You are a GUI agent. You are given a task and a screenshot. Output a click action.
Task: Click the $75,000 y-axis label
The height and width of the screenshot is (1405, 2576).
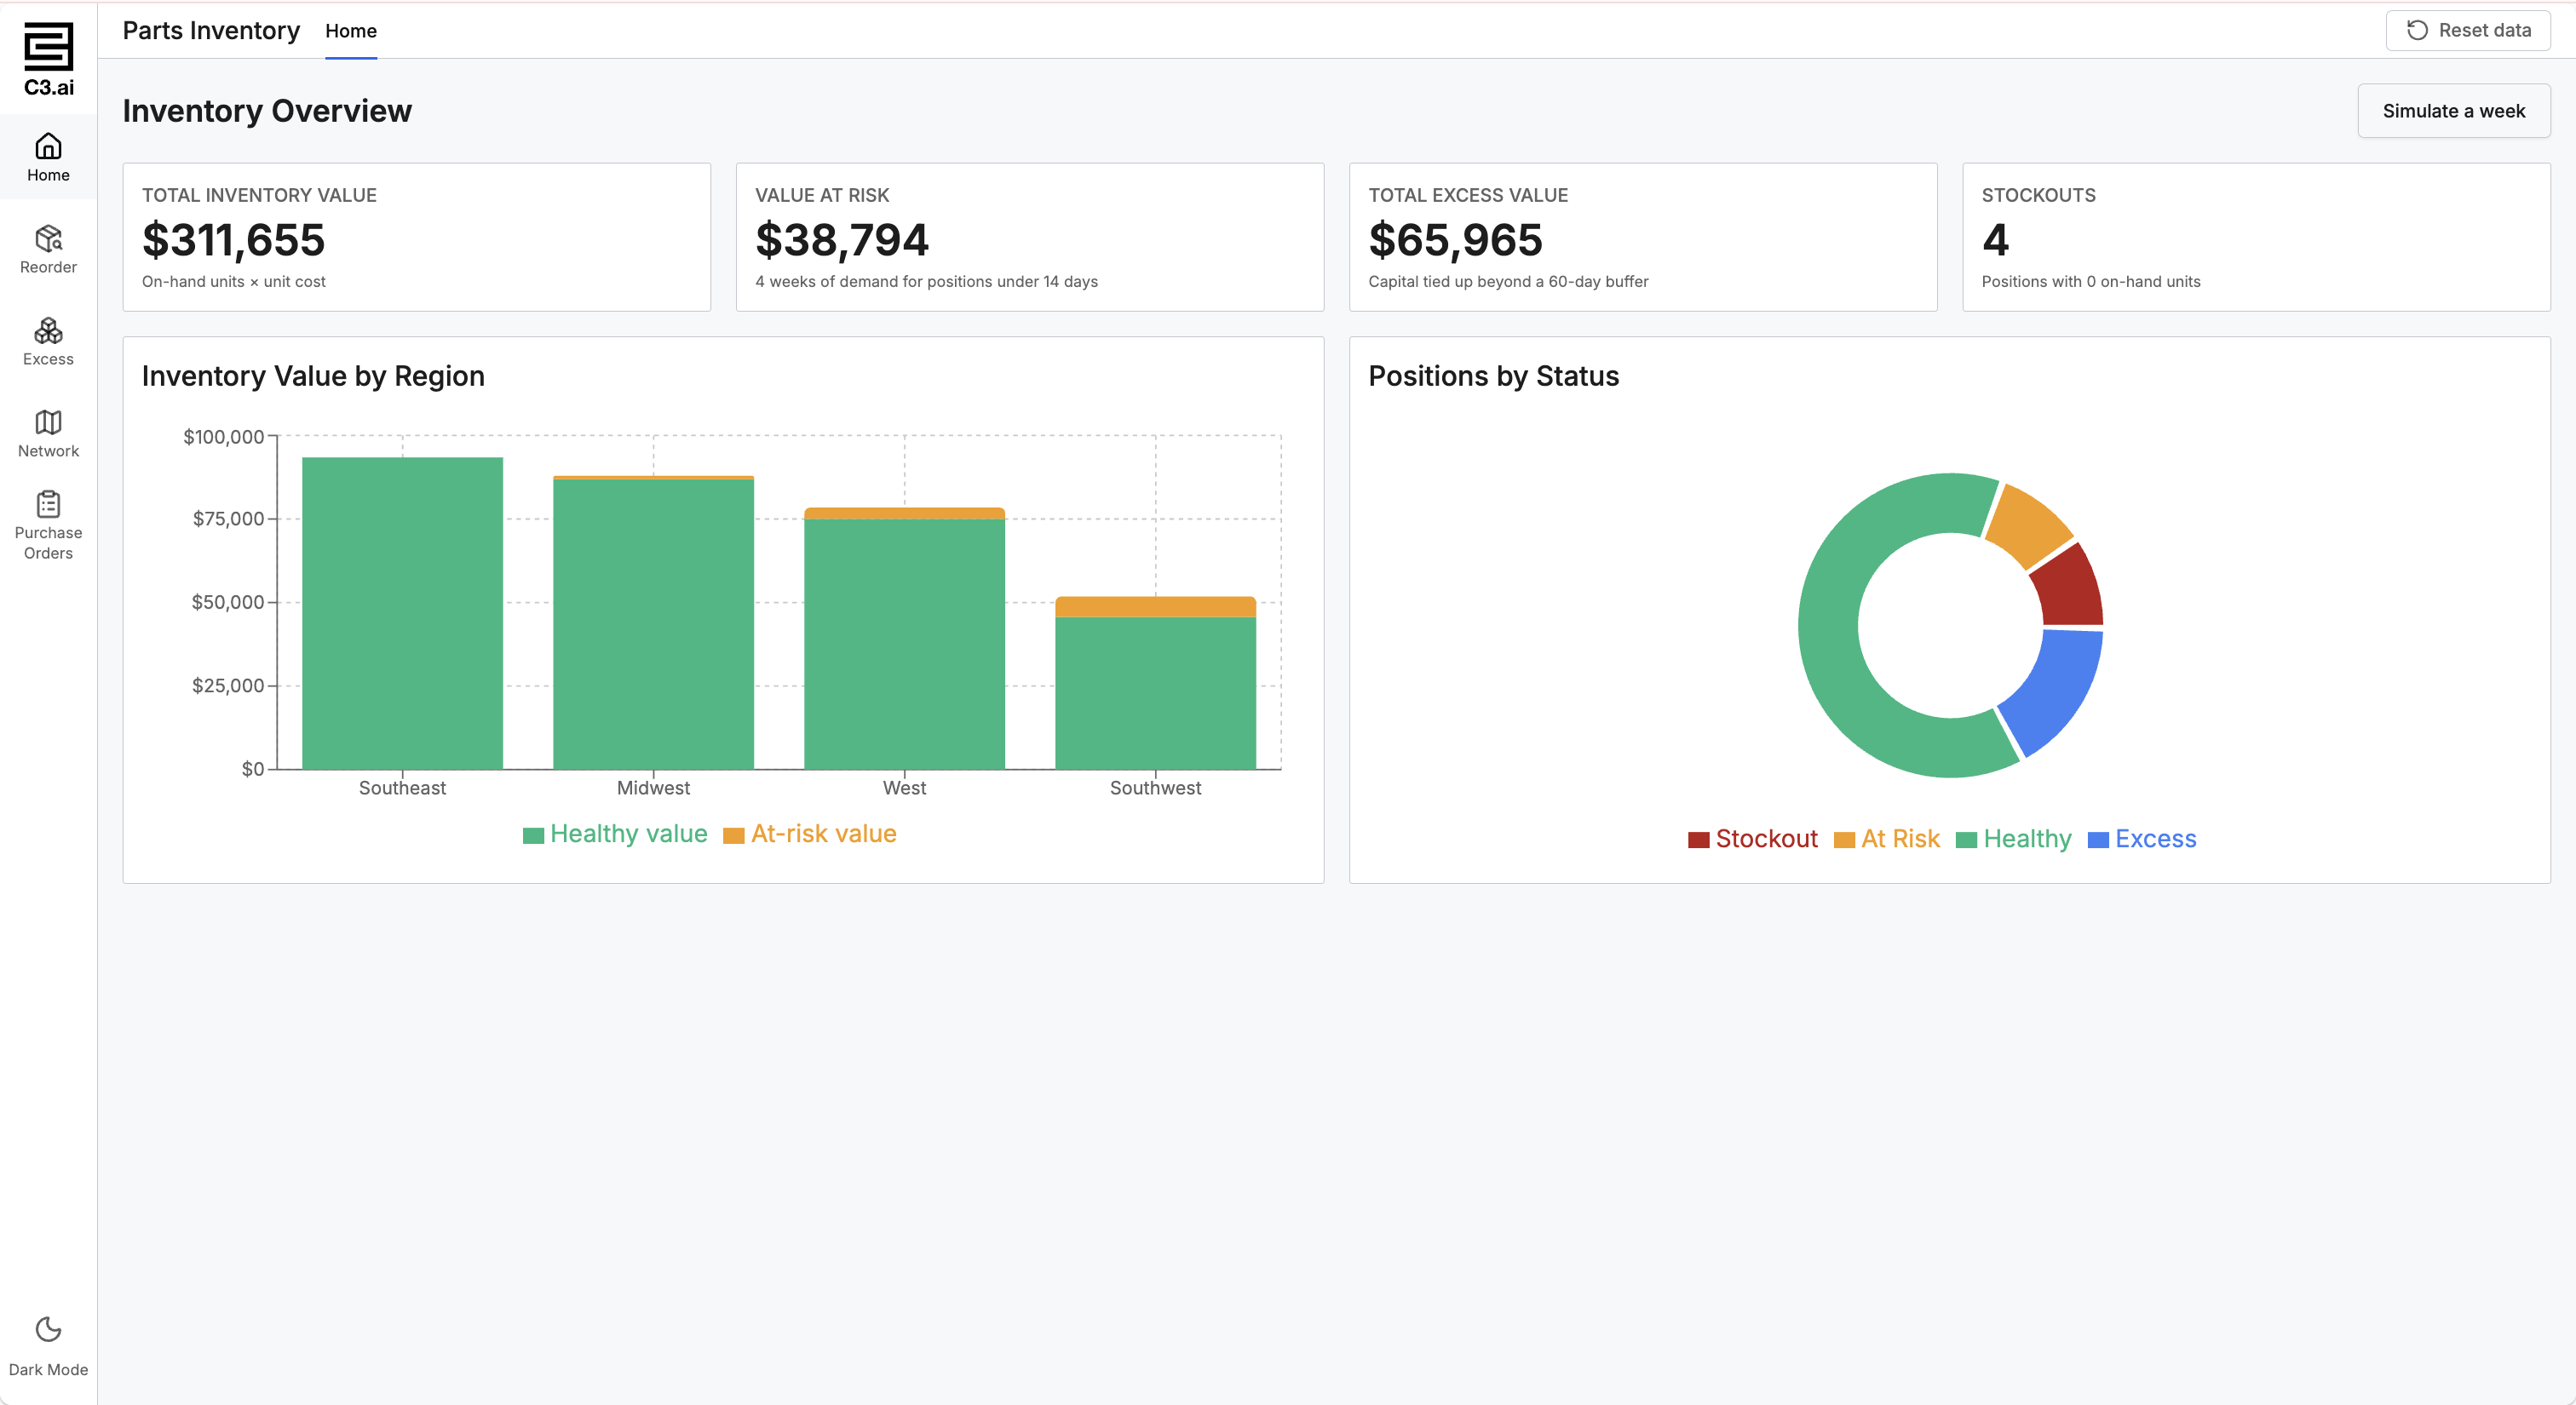coord(228,519)
